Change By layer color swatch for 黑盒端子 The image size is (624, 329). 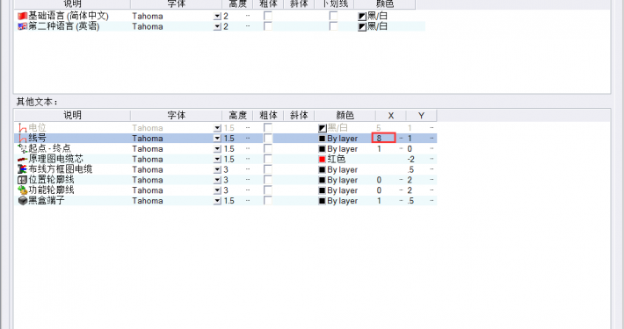323,201
